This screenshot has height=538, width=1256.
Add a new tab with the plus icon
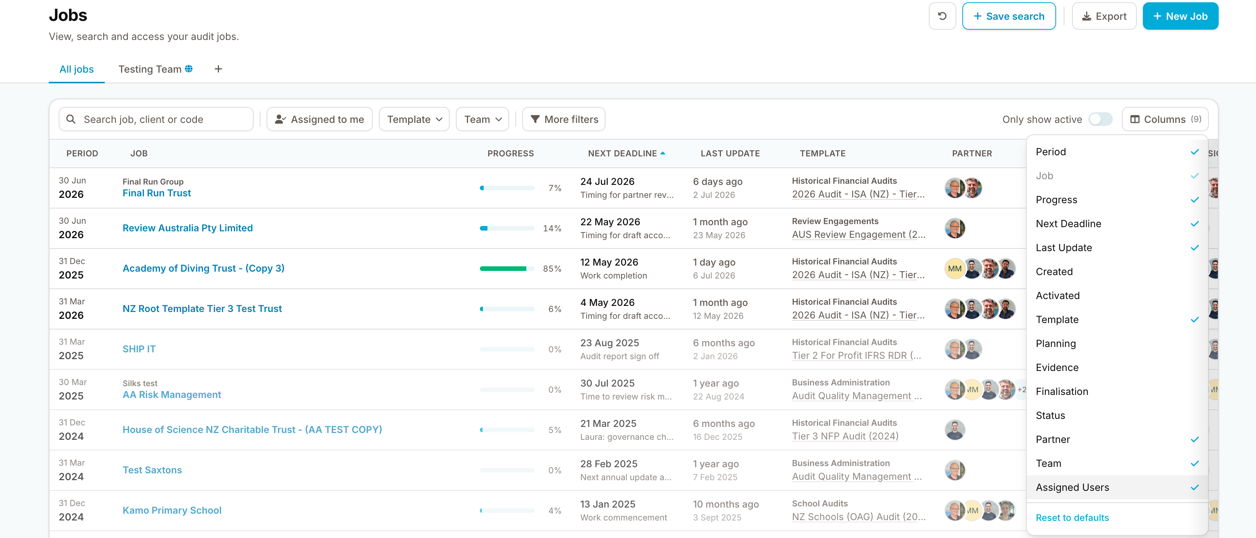click(x=219, y=69)
